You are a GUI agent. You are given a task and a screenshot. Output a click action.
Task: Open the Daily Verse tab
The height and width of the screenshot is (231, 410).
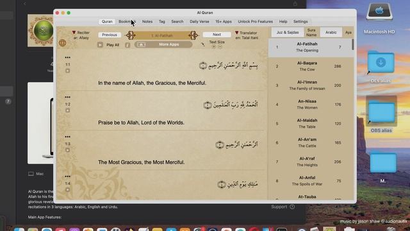click(199, 21)
